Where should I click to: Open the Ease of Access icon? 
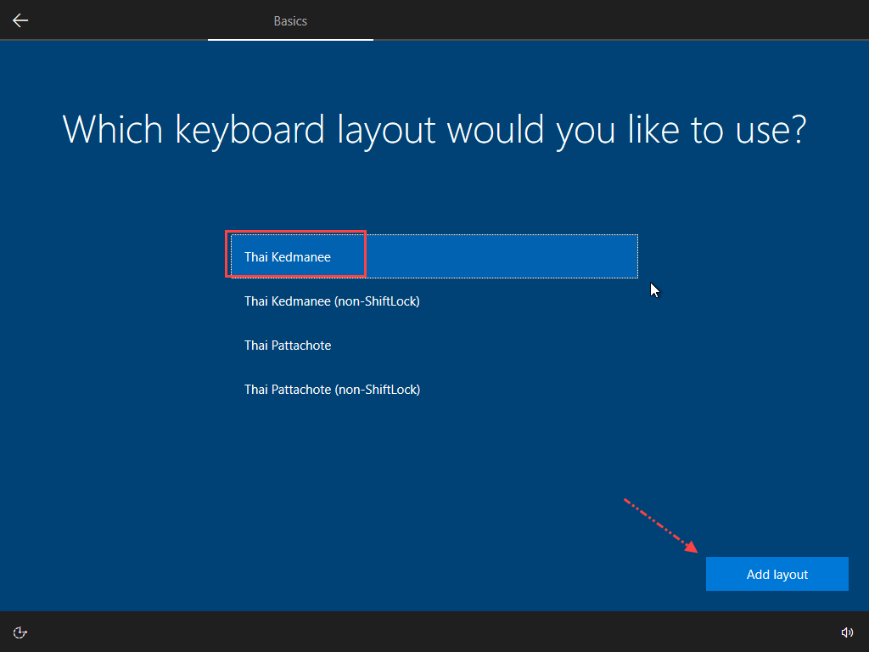[20, 632]
